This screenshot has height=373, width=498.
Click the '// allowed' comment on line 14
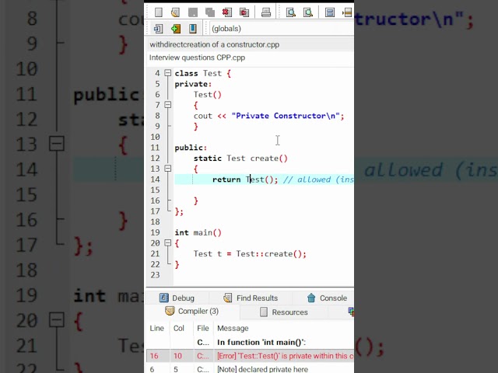(318, 180)
